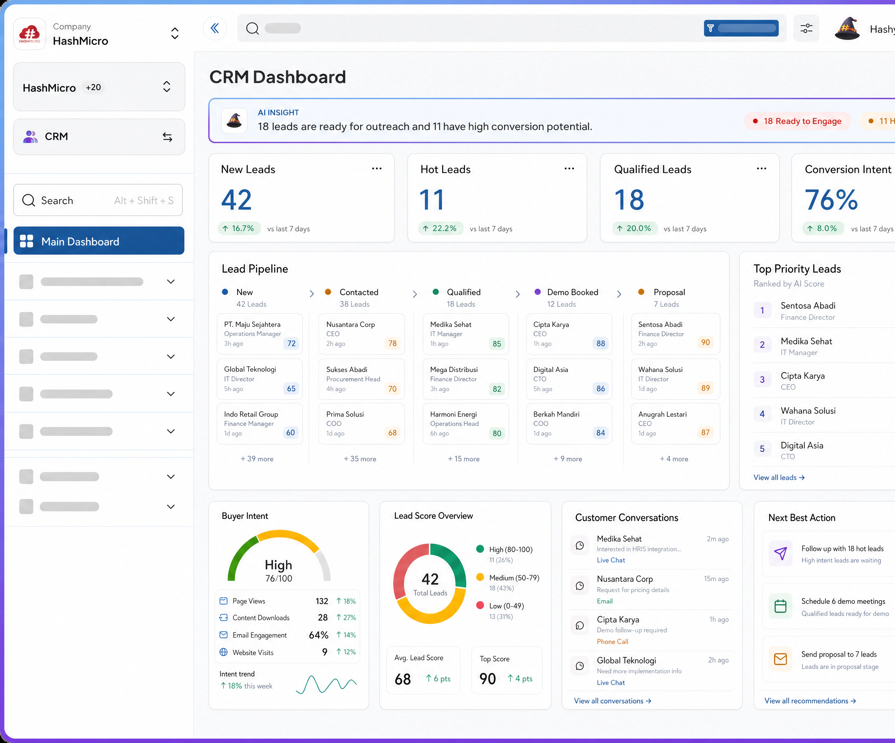Viewport: 895px width, 743px height.
Task: Click the calendar schedule demo icon
Action: point(780,606)
